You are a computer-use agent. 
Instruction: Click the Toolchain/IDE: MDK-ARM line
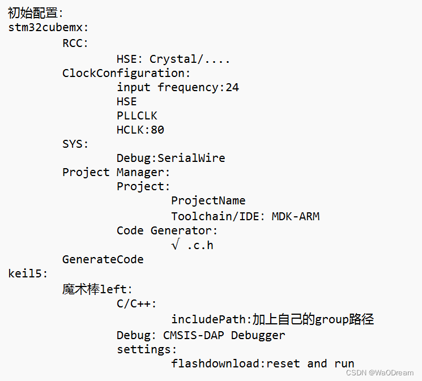[245, 216]
